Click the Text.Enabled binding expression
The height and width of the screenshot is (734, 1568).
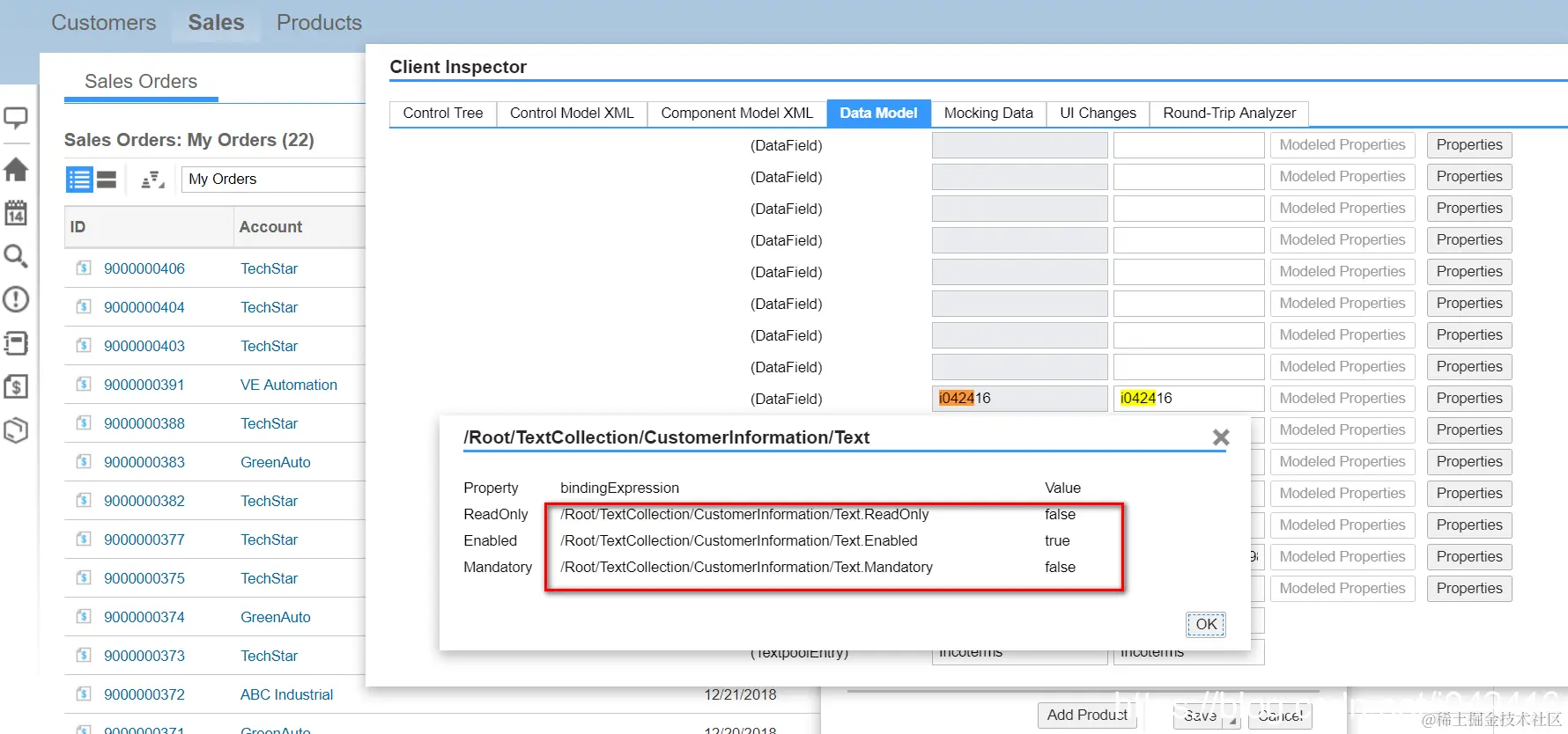(x=739, y=540)
